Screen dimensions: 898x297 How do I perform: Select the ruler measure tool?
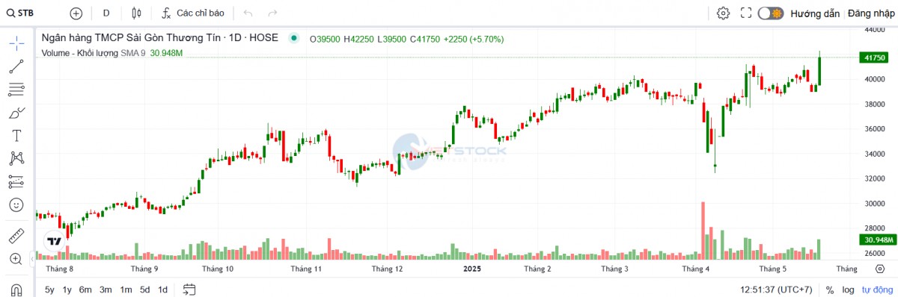(16, 236)
